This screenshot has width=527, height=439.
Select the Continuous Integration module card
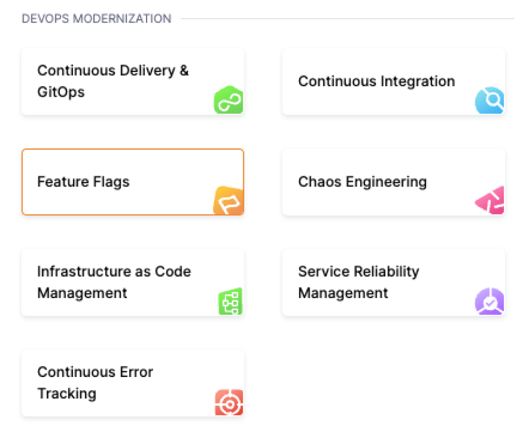[x=394, y=82]
